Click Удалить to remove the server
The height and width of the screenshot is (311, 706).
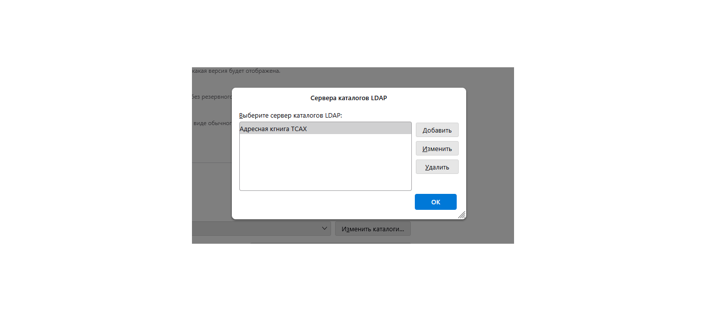tap(437, 167)
